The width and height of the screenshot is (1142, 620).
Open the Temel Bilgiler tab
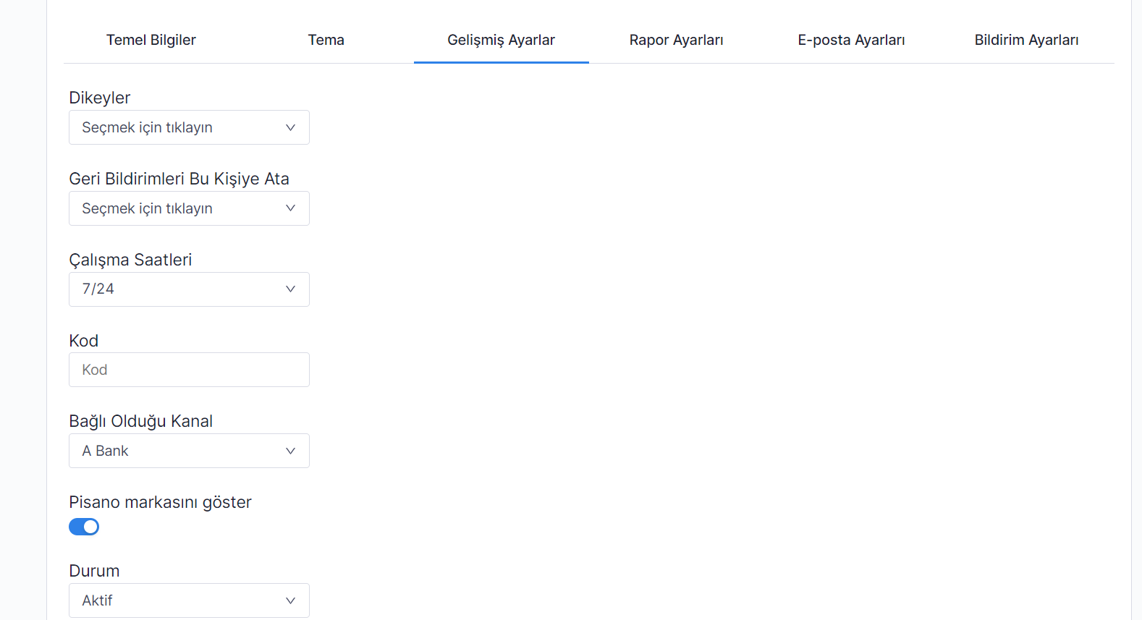[x=151, y=40]
